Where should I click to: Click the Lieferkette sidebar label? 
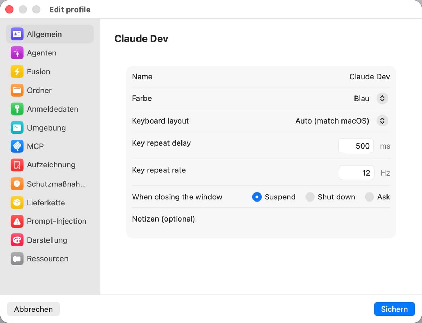point(46,203)
